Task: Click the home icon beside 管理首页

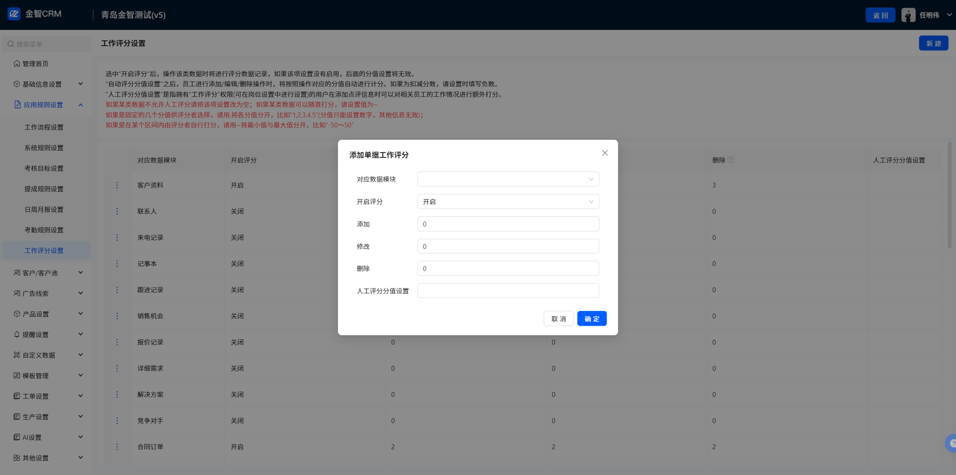Action: tap(17, 64)
